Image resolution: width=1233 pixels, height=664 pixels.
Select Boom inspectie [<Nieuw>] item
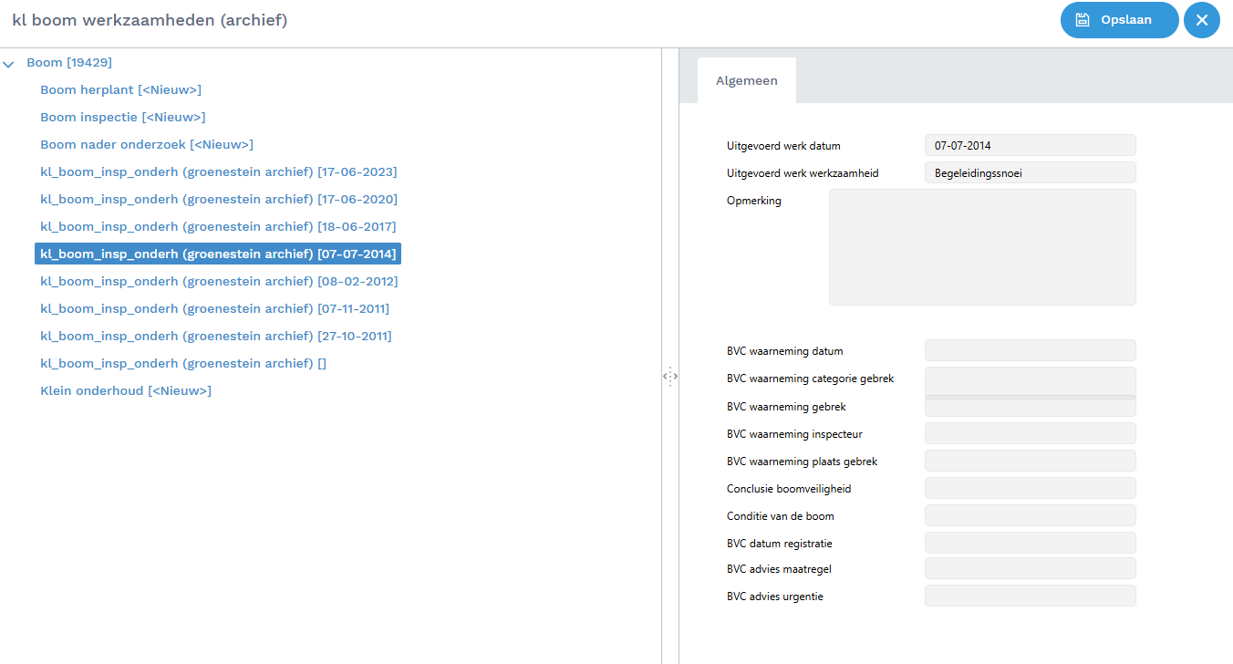tap(122, 117)
